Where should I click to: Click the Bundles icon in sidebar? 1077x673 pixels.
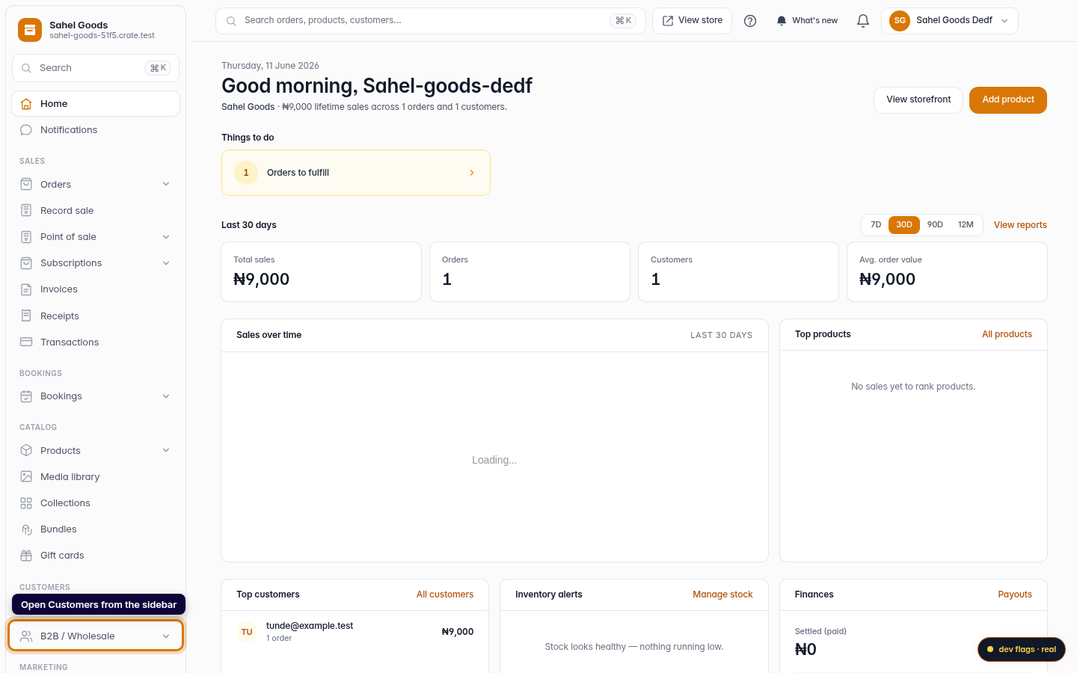[x=26, y=529]
